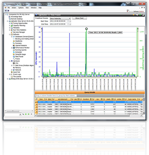
Task: Open the Forensics node
Action: [x=18, y=43]
